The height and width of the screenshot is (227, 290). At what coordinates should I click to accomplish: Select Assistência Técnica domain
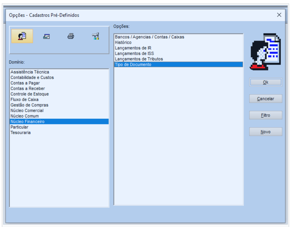coord(59,72)
